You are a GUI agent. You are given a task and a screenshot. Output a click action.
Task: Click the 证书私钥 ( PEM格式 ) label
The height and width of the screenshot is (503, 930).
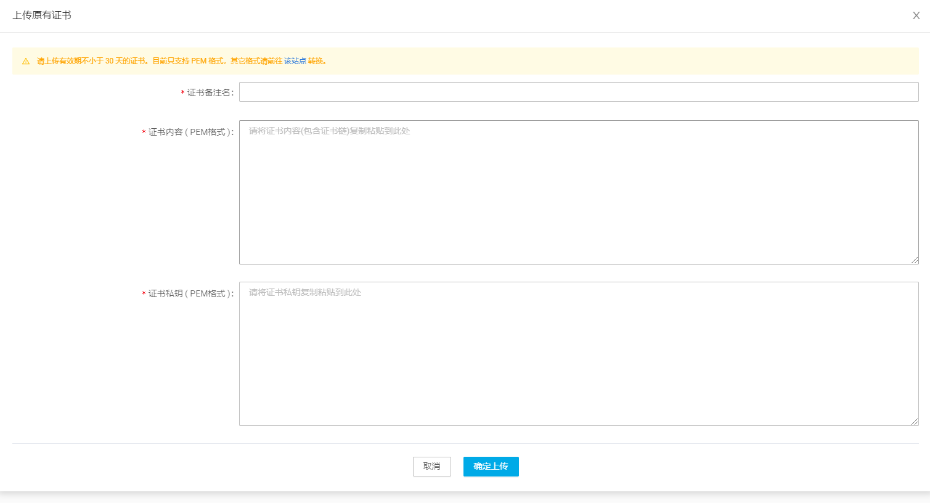tap(190, 293)
